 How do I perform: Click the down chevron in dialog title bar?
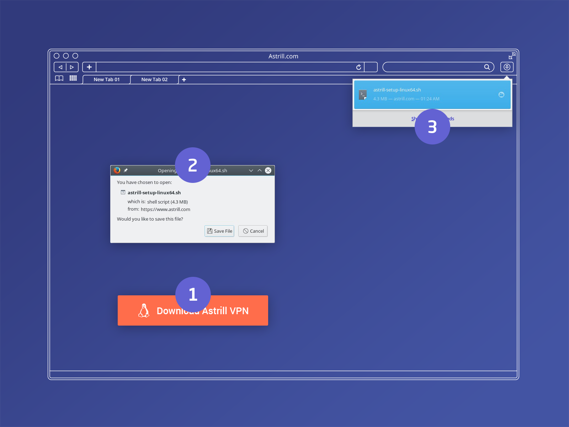(x=251, y=170)
